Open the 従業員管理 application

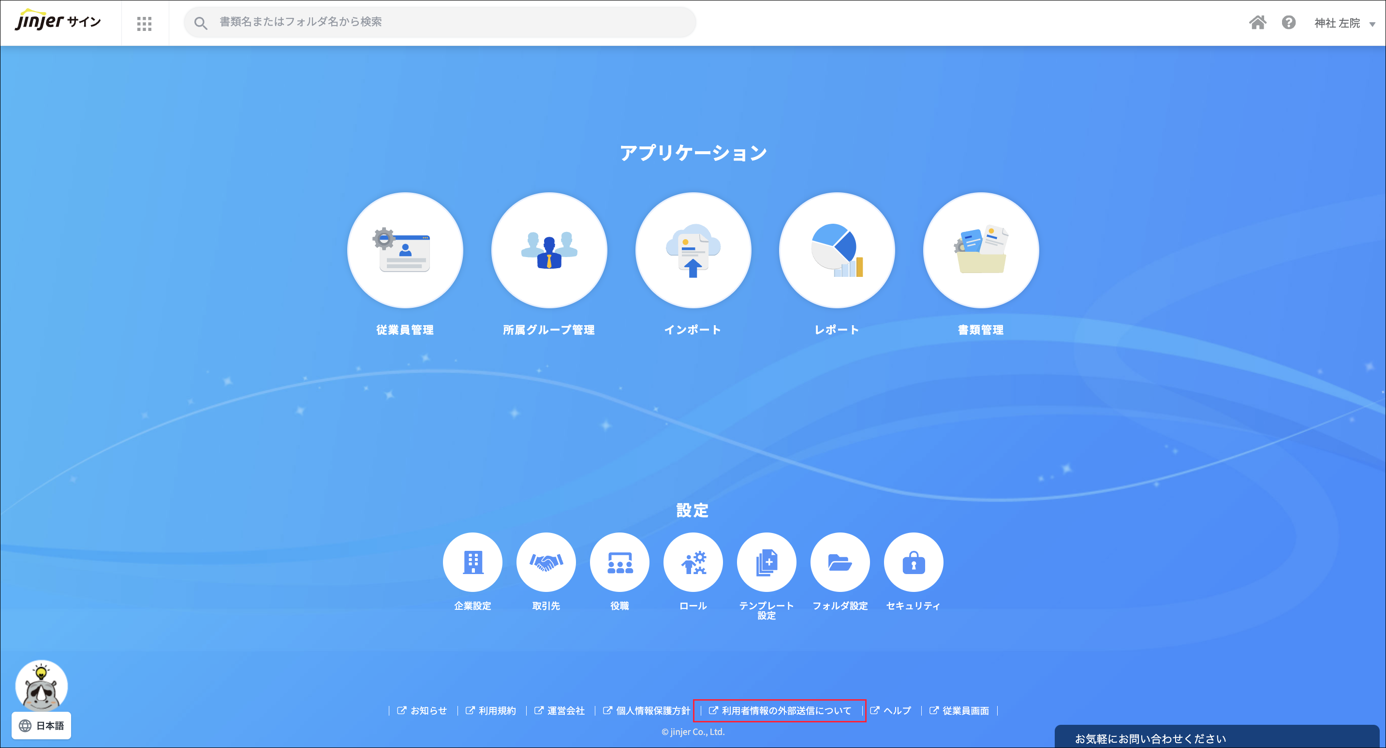405,251
